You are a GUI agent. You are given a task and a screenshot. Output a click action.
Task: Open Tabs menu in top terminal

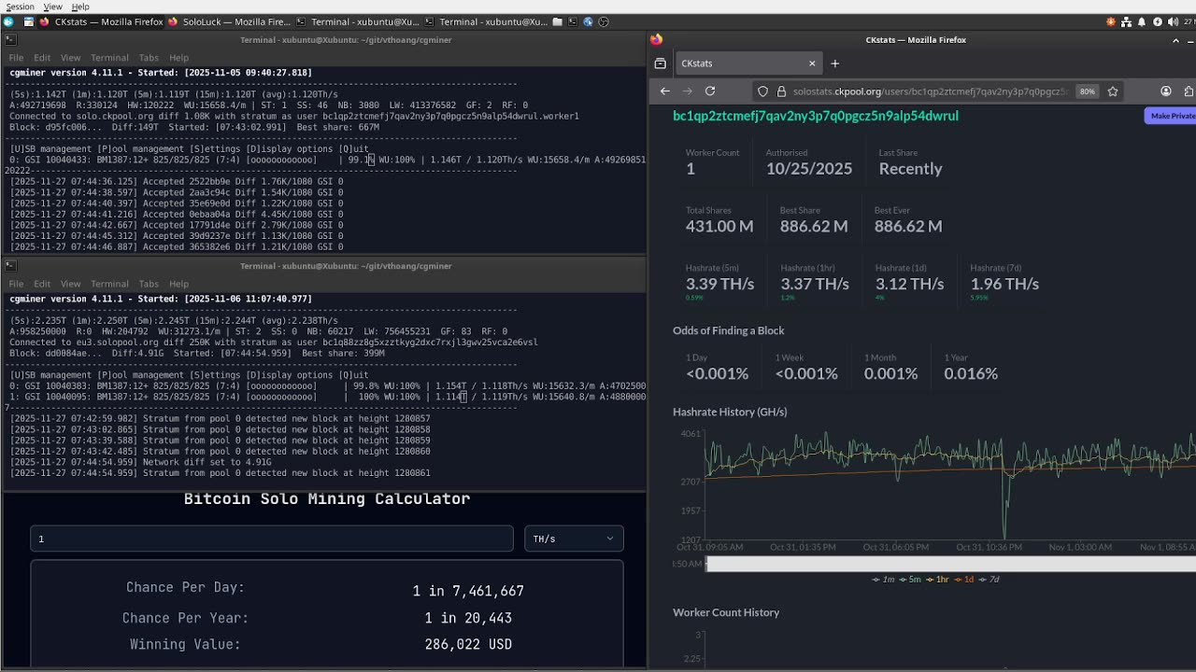pos(149,58)
